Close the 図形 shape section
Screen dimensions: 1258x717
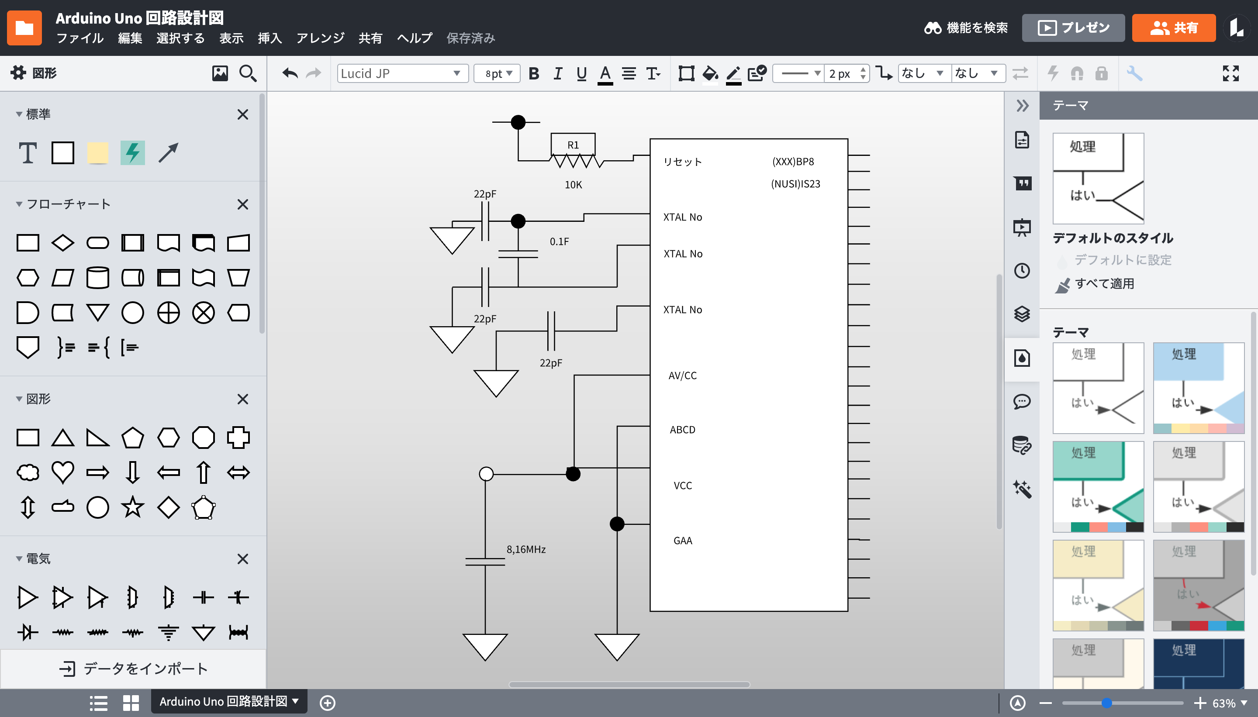(242, 399)
